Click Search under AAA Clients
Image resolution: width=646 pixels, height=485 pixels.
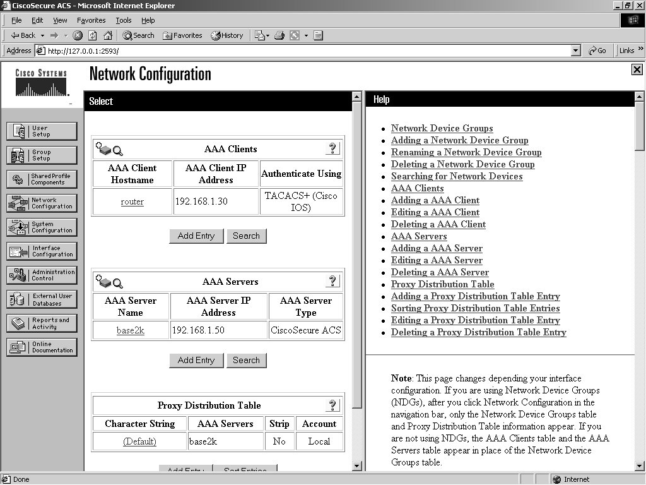(247, 236)
